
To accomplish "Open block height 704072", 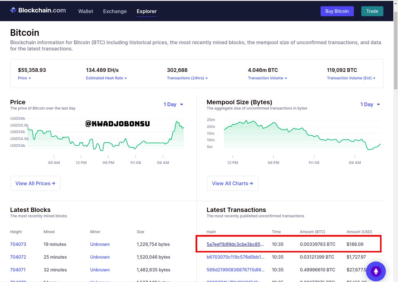I will pyautogui.click(x=18, y=257).
